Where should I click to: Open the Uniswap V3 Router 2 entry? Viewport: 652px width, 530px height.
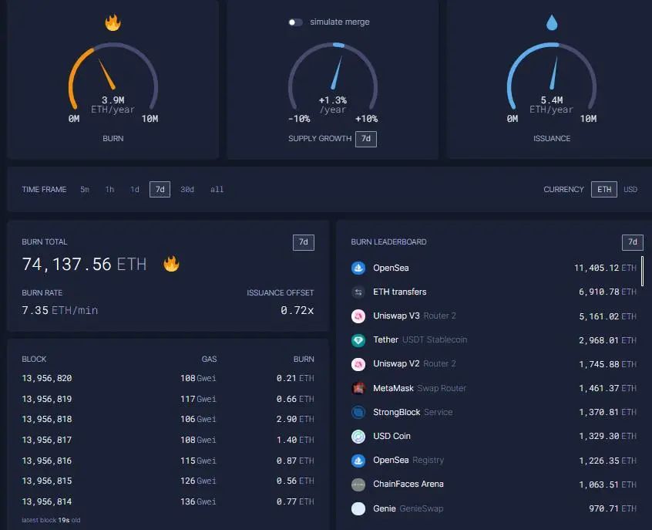[414, 316]
